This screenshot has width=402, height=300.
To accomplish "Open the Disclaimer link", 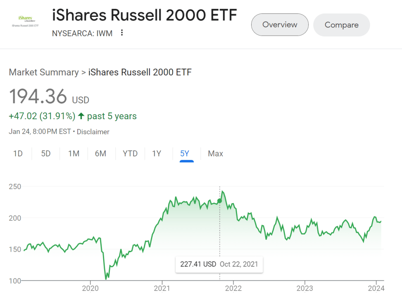I will coord(93,132).
